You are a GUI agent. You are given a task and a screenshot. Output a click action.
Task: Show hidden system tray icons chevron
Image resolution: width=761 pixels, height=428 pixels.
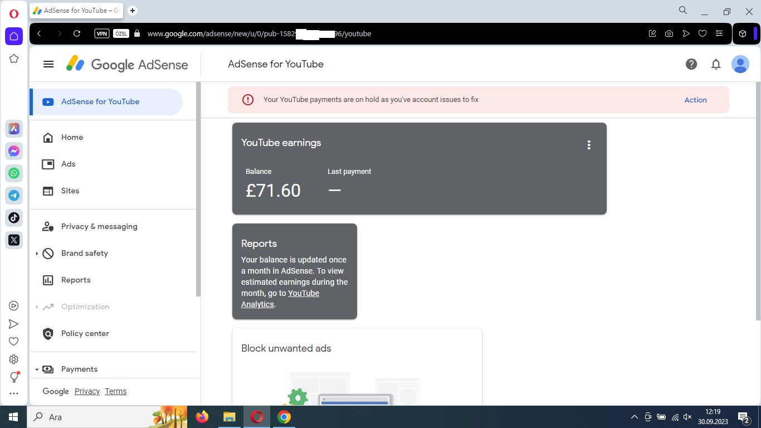point(634,417)
